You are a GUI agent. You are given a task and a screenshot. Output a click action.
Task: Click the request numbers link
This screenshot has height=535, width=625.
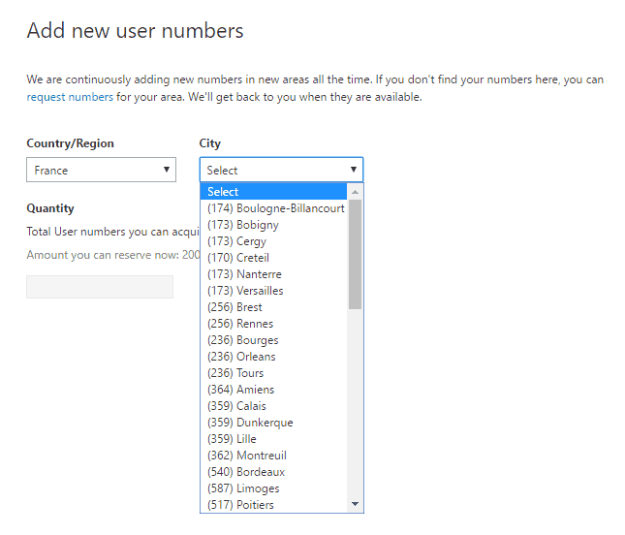[x=70, y=97]
